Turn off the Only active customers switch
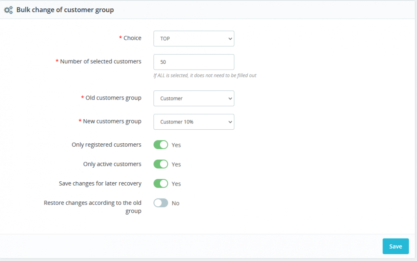Viewport: 417px width, 261px height. click(161, 164)
